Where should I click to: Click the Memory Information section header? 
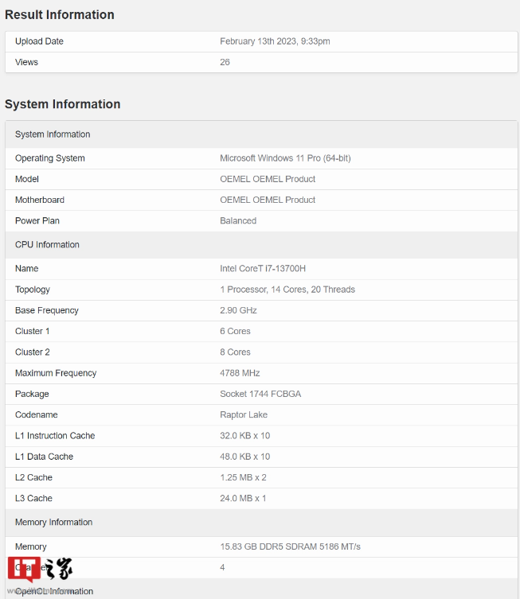[x=53, y=523]
